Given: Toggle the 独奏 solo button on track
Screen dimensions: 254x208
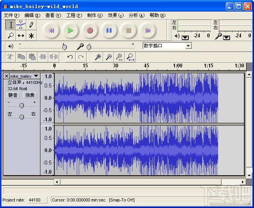Looking at the screenshot, I should click(x=30, y=95).
